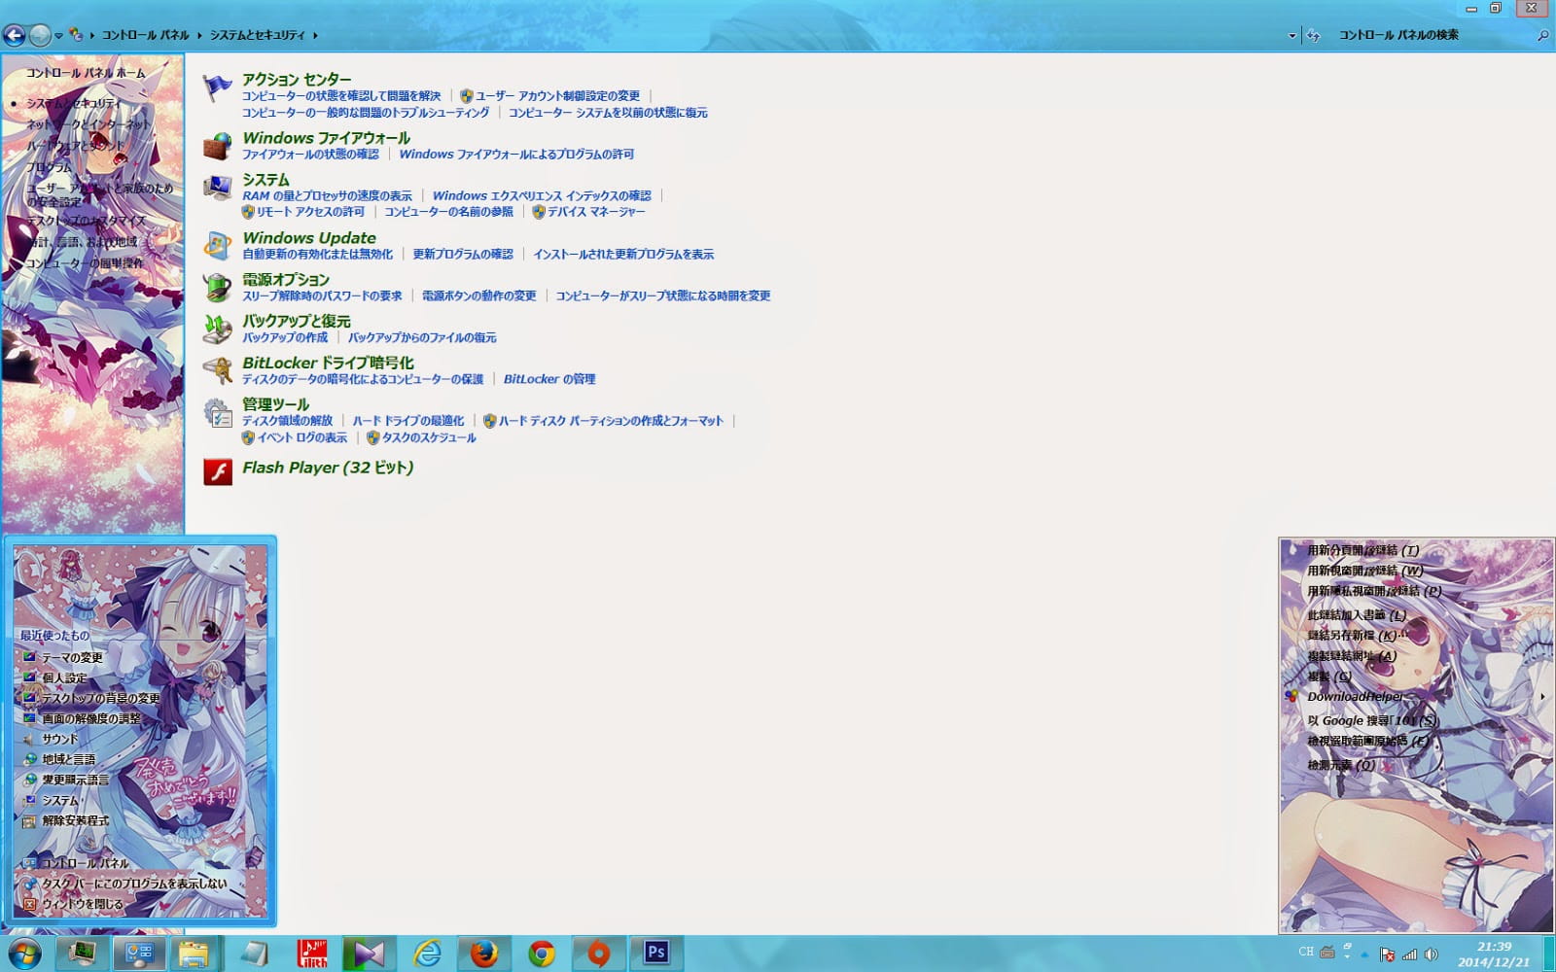Expand the DownloadHelper submenu arrow

[x=1541, y=696]
